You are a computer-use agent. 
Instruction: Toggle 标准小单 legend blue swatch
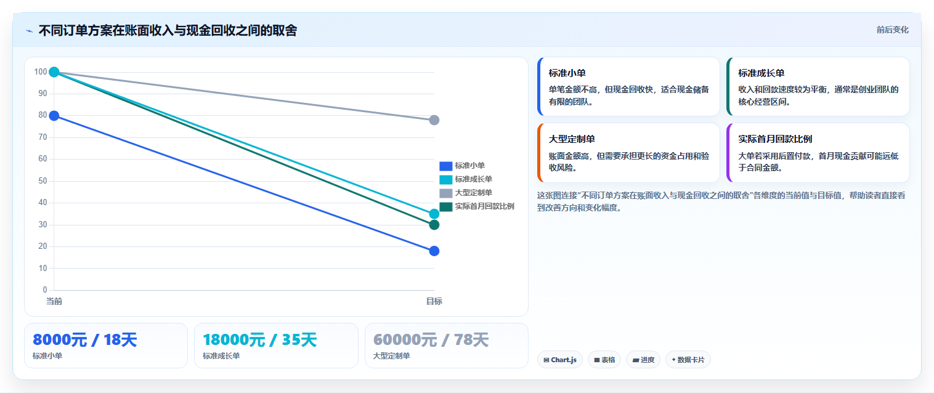tap(445, 166)
